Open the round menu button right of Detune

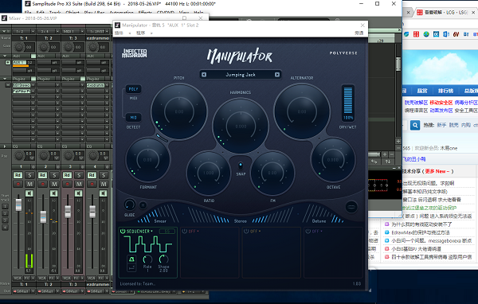[351, 207]
